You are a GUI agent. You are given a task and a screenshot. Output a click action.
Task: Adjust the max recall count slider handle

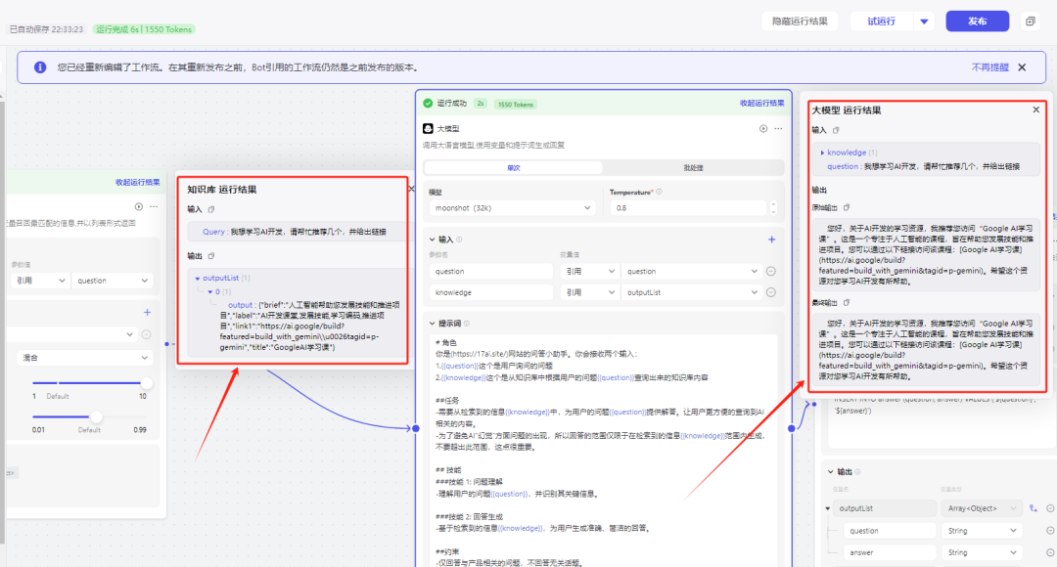click(x=146, y=383)
